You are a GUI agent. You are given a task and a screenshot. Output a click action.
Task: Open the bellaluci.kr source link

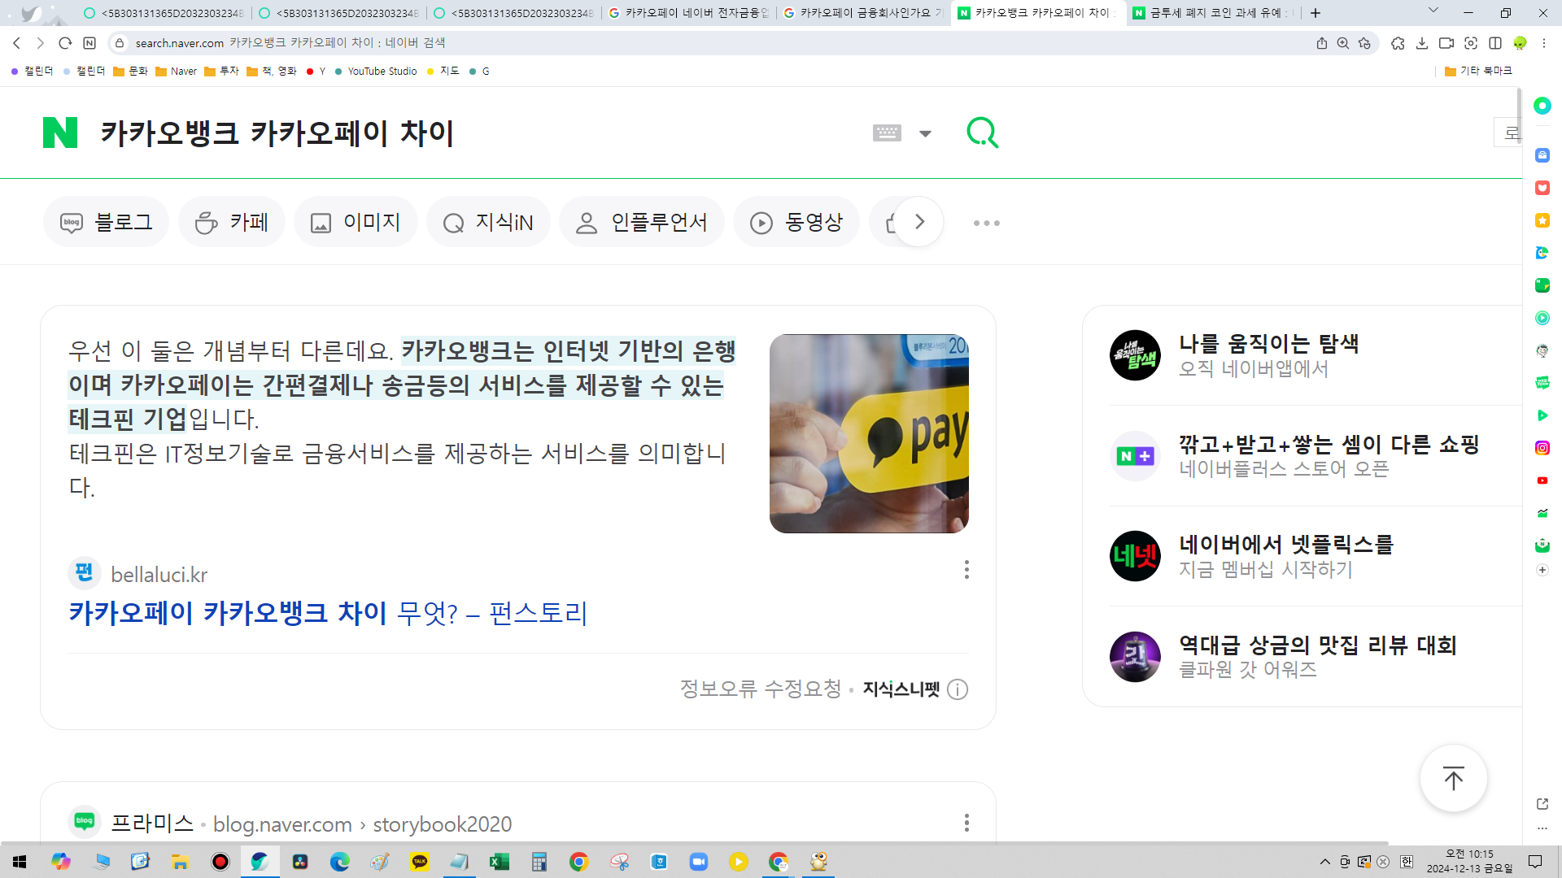pos(159,574)
